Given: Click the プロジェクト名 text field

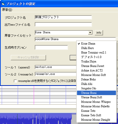Looking at the screenshot, I should (63, 17).
